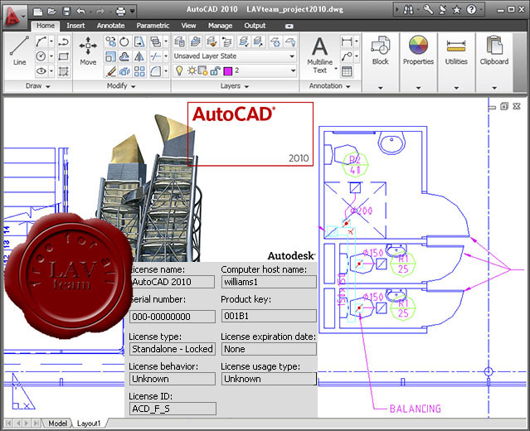530x431 pixels.
Task: Pick the Fillet tool
Action: (x=155, y=71)
